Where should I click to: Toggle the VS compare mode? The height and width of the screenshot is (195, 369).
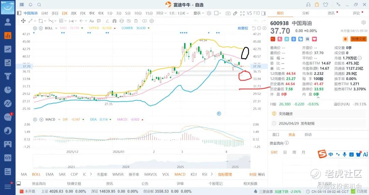(249, 13)
